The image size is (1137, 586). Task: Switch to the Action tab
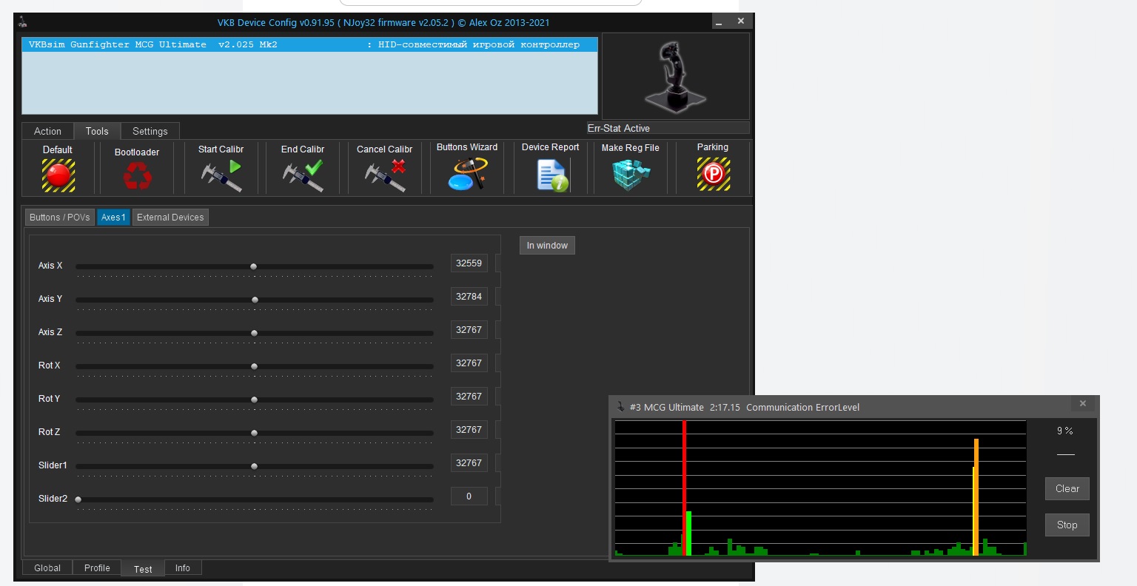click(47, 131)
